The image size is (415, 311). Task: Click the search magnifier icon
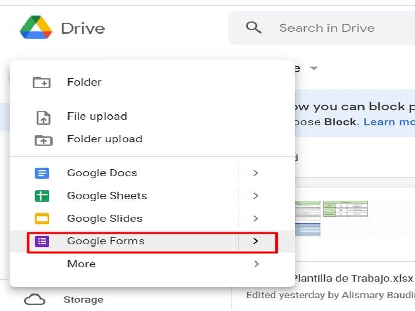click(253, 27)
